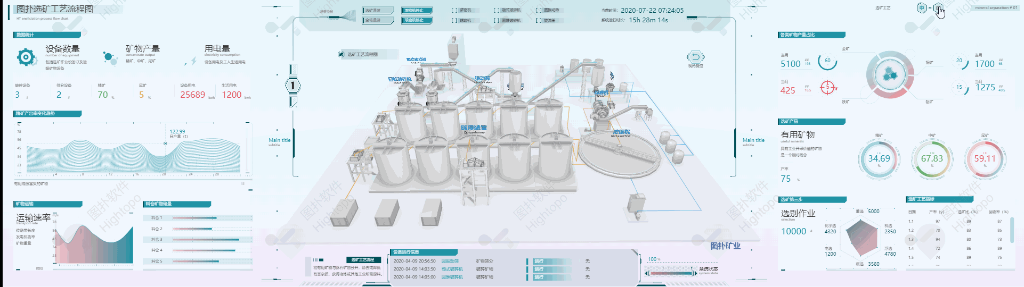Toggle the 颚式破碎机 checkbox

496,11
